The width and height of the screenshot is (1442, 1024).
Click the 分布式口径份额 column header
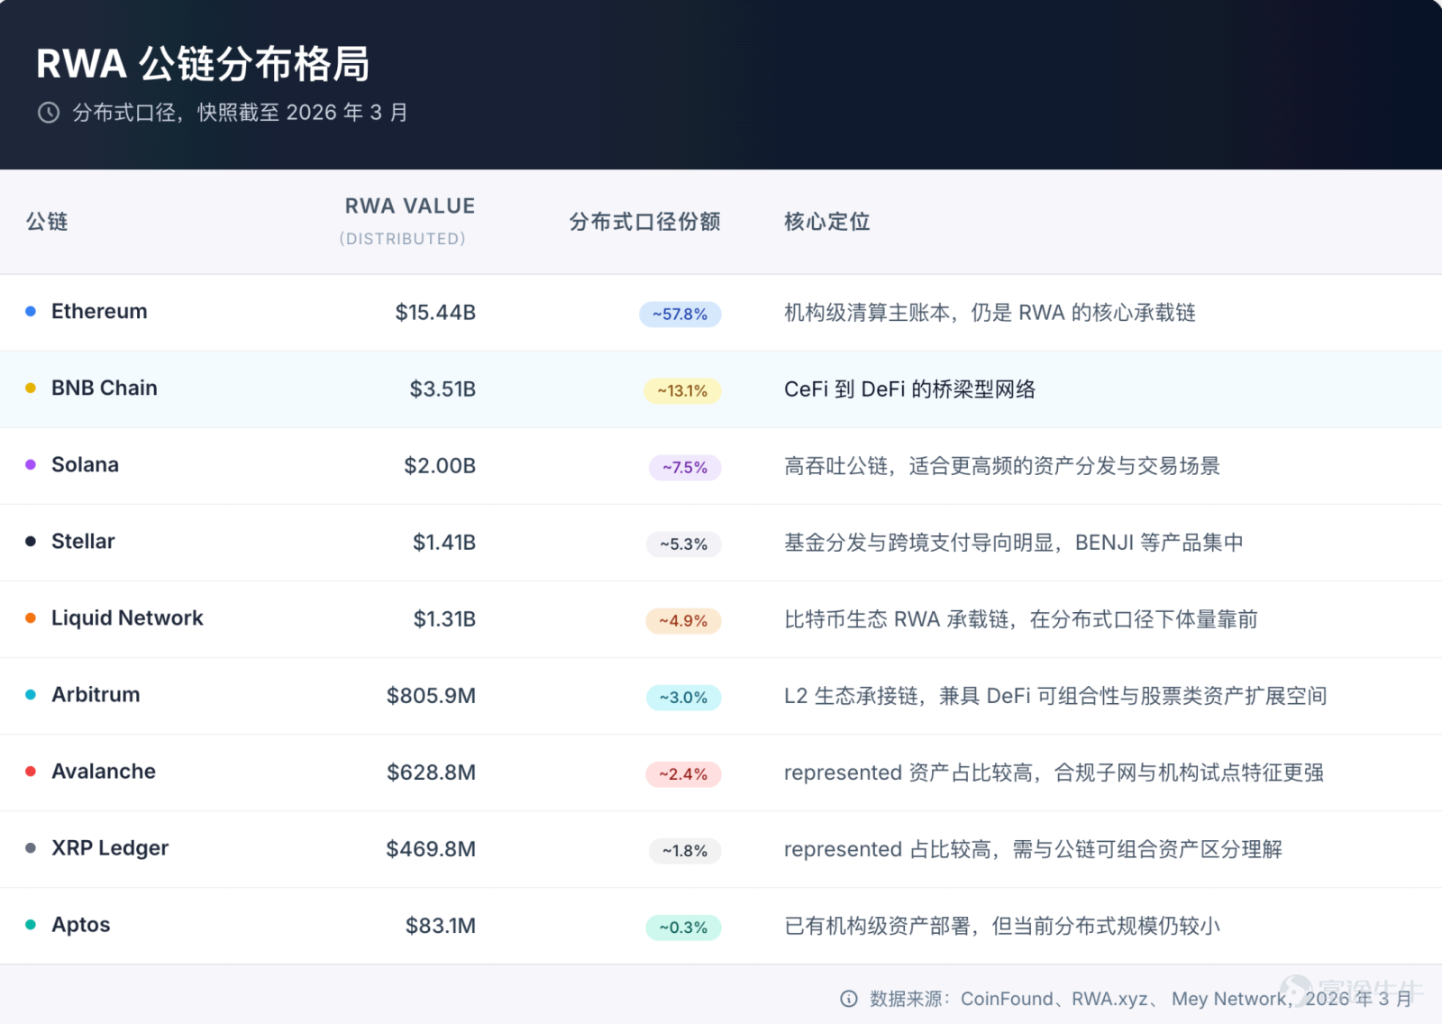(645, 222)
